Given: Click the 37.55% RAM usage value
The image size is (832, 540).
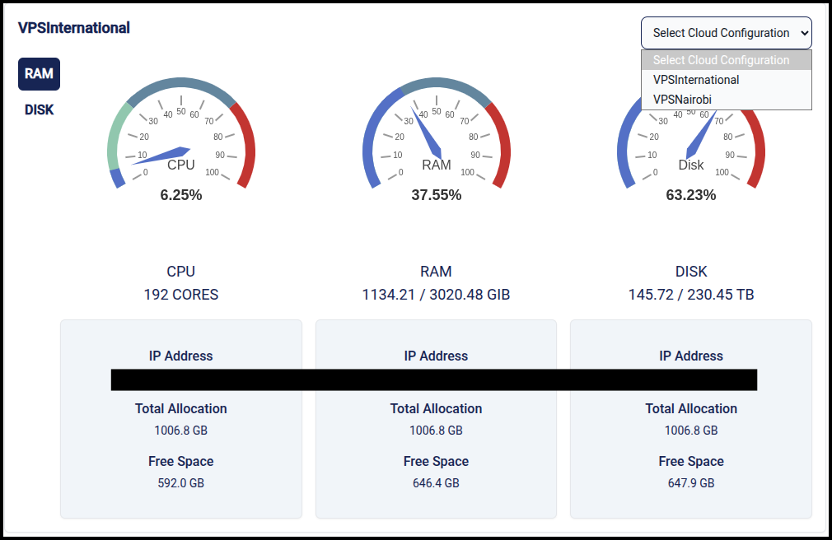Looking at the screenshot, I should (x=436, y=195).
